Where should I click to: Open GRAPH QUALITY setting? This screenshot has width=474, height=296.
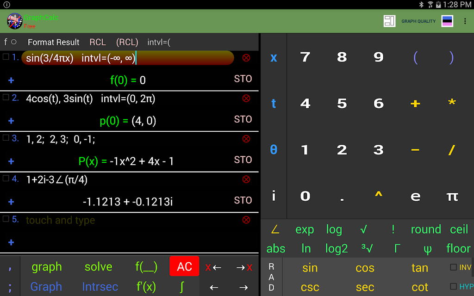pyautogui.click(x=418, y=21)
